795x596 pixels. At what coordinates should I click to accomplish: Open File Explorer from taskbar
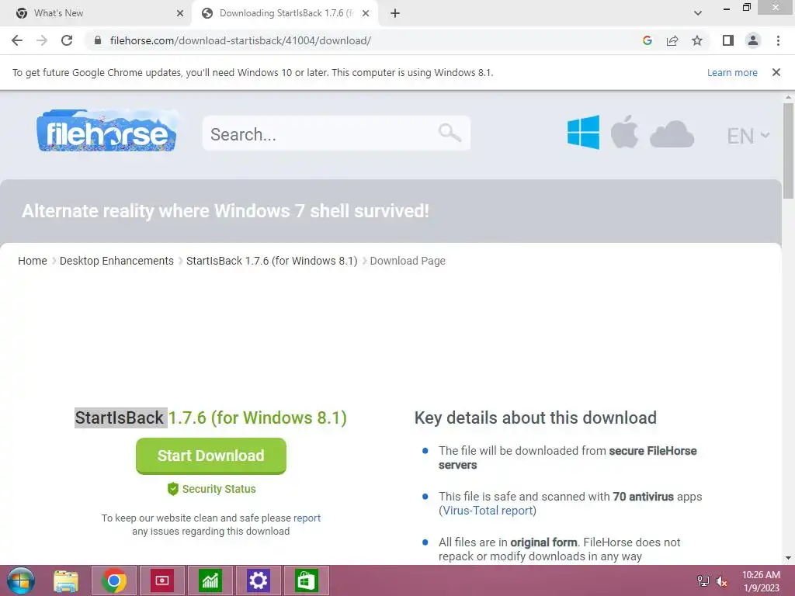[x=66, y=580]
